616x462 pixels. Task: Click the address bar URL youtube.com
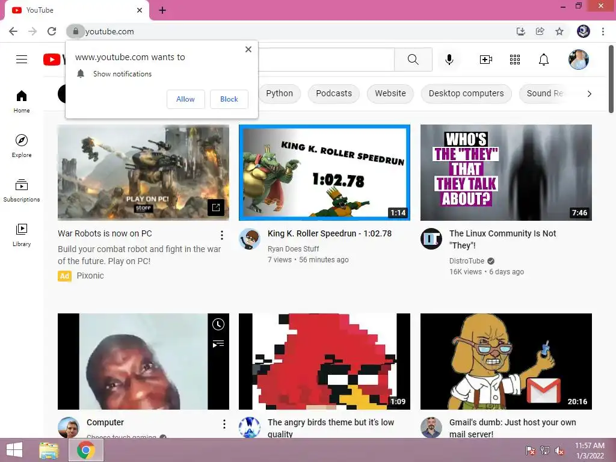click(109, 31)
